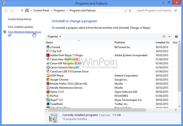Select CanoScan LiDE 110 Scanner Driver name
The width and height of the screenshot is (183, 126).
tap(69, 72)
